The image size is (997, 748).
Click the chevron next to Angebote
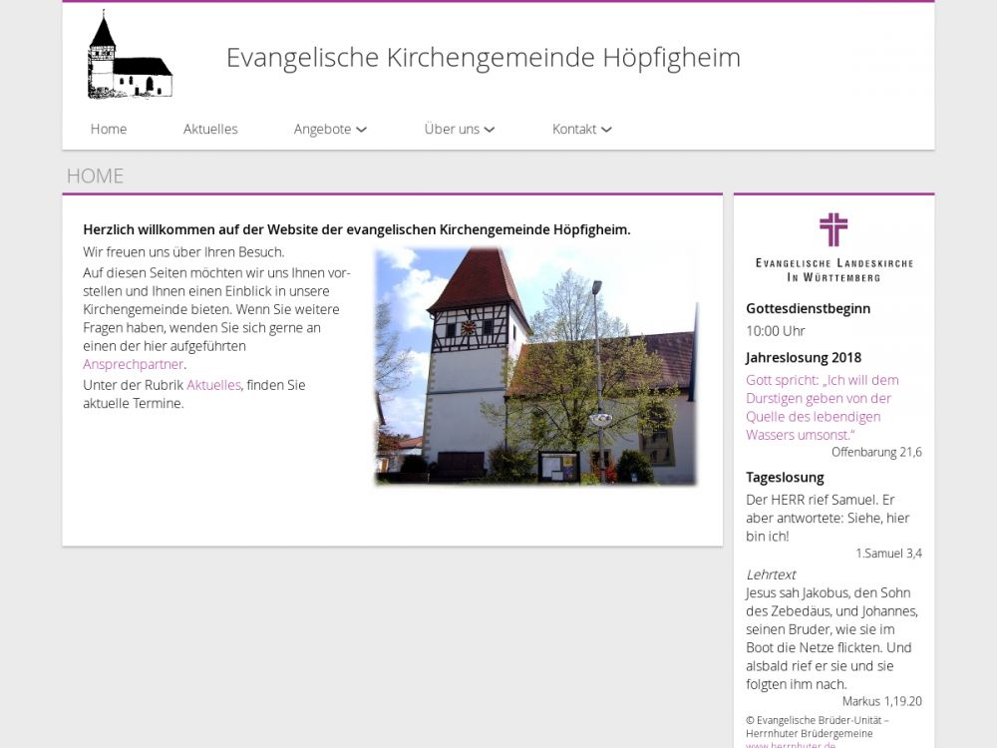coord(361,130)
